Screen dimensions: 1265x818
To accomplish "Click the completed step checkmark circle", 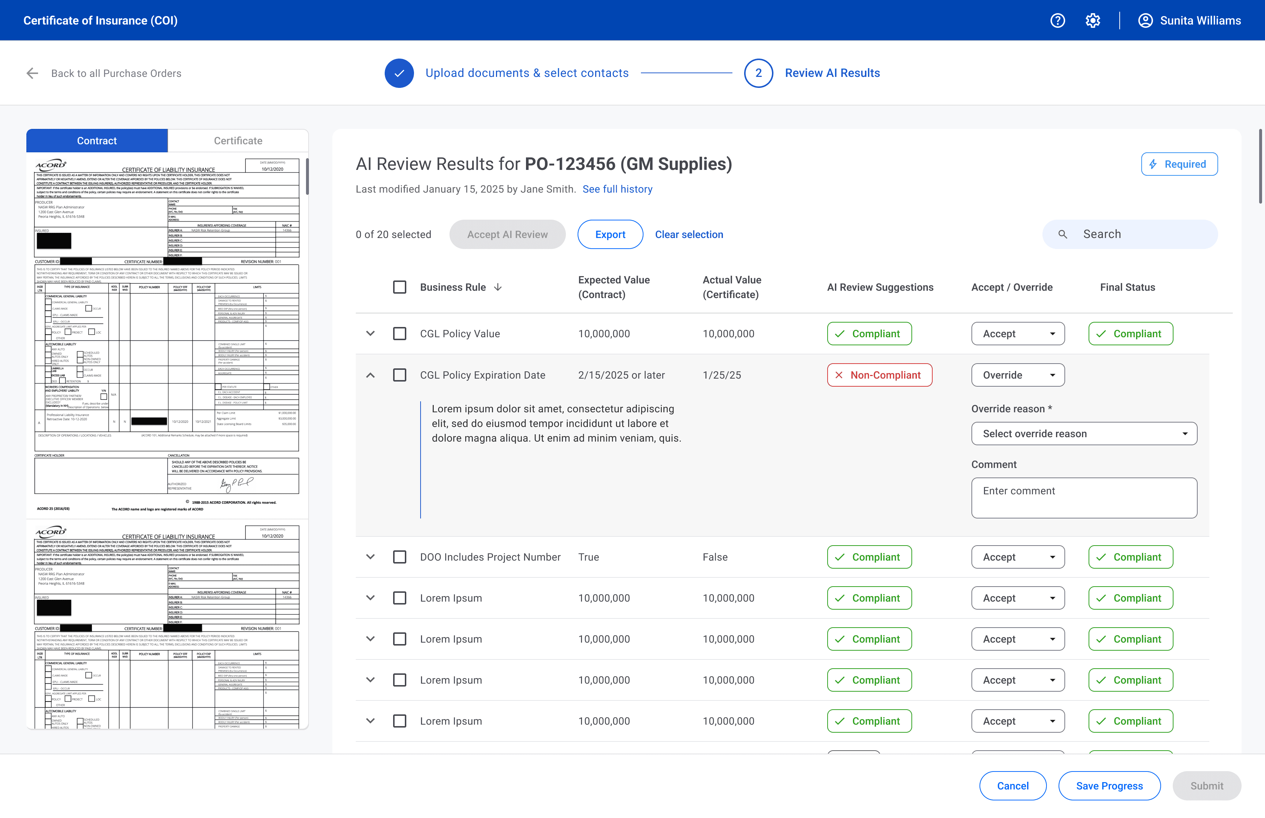I will click(399, 73).
